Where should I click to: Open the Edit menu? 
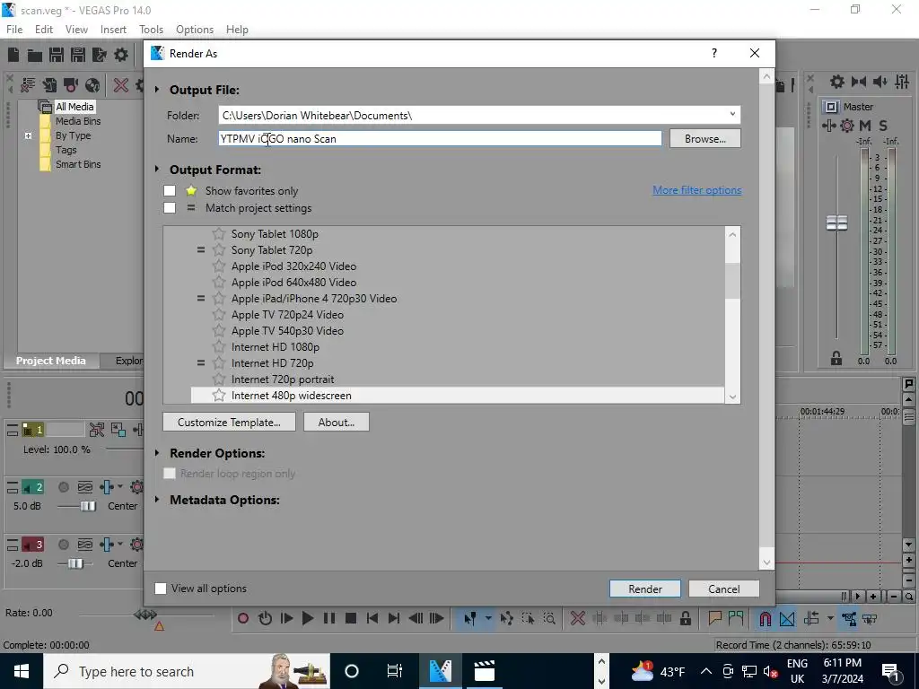click(44, 30)
